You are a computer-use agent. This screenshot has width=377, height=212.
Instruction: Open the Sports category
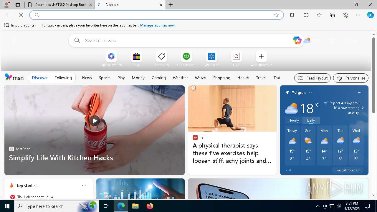(x=105, y=78)
